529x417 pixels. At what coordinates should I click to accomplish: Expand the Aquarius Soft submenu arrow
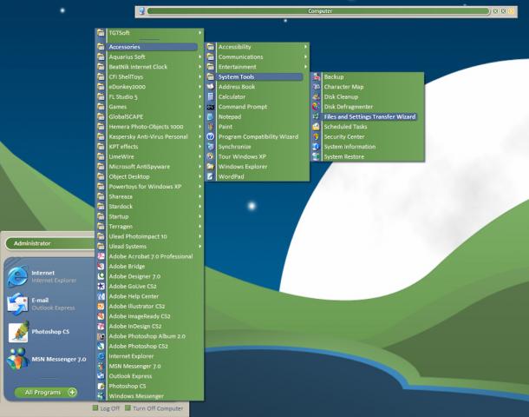pos(200,56)
